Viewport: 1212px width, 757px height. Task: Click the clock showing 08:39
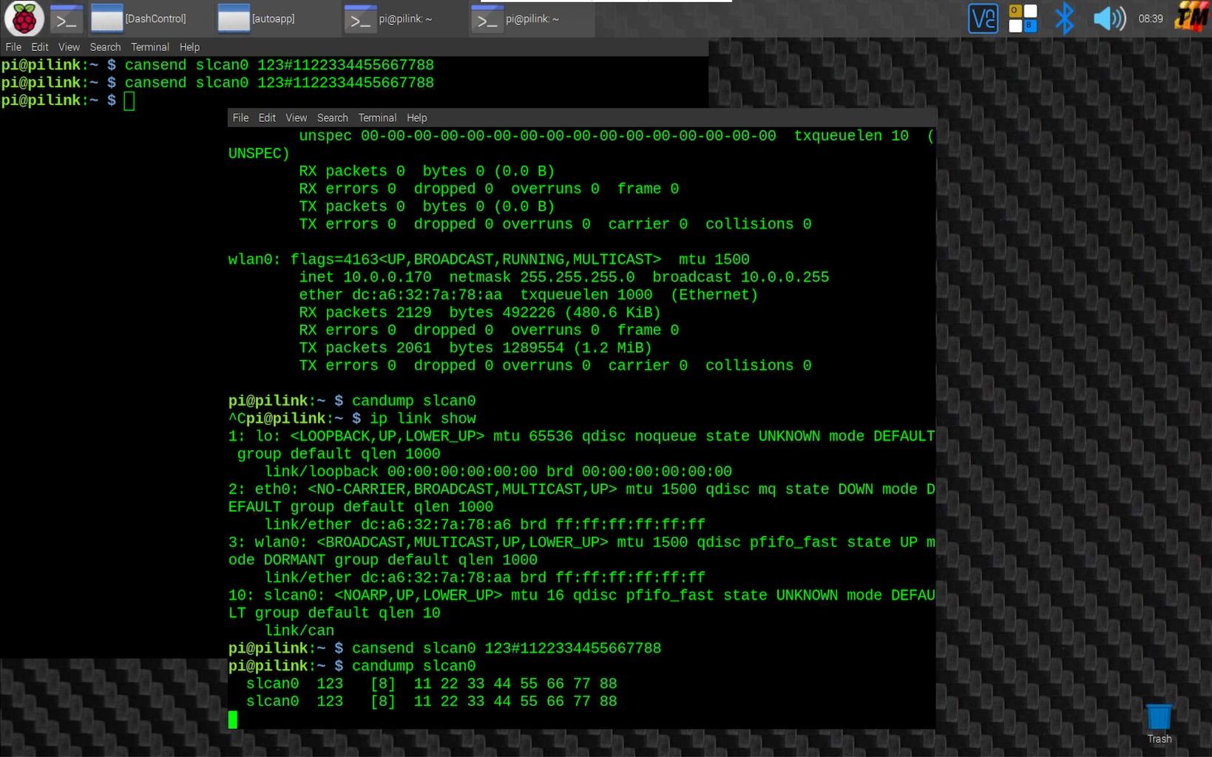pos(1150,18)
